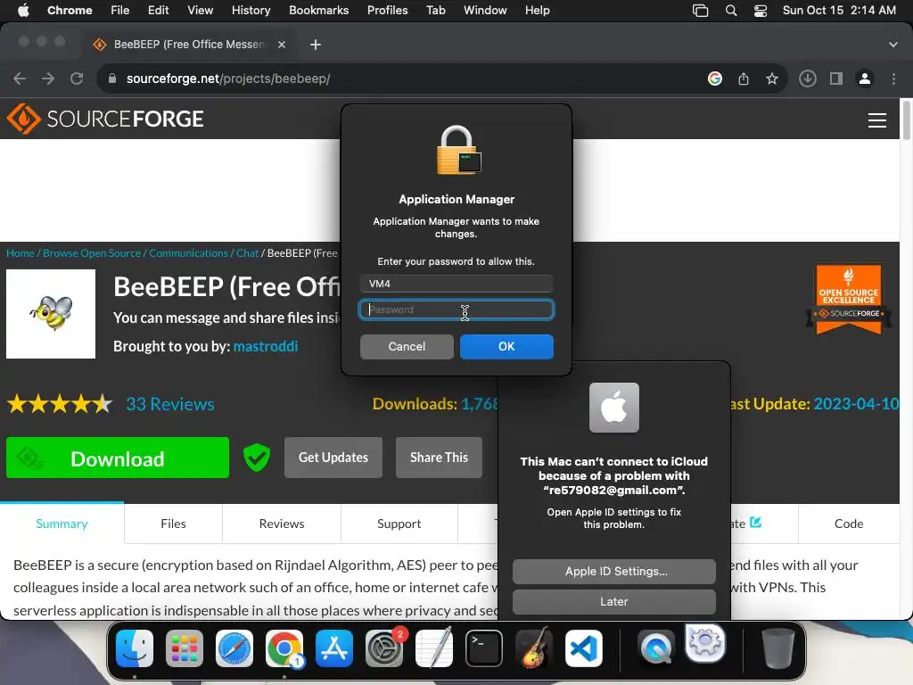Open the 33 Reviews link
This screenshot has height=685, width=913.
[x=170, y=404]
